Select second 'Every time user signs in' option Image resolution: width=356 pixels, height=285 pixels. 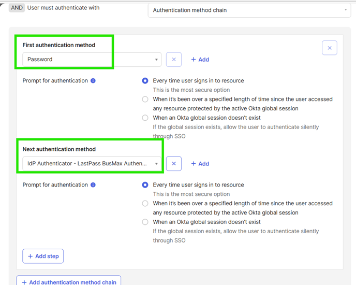pyautogui.click(x=145, y=185)
